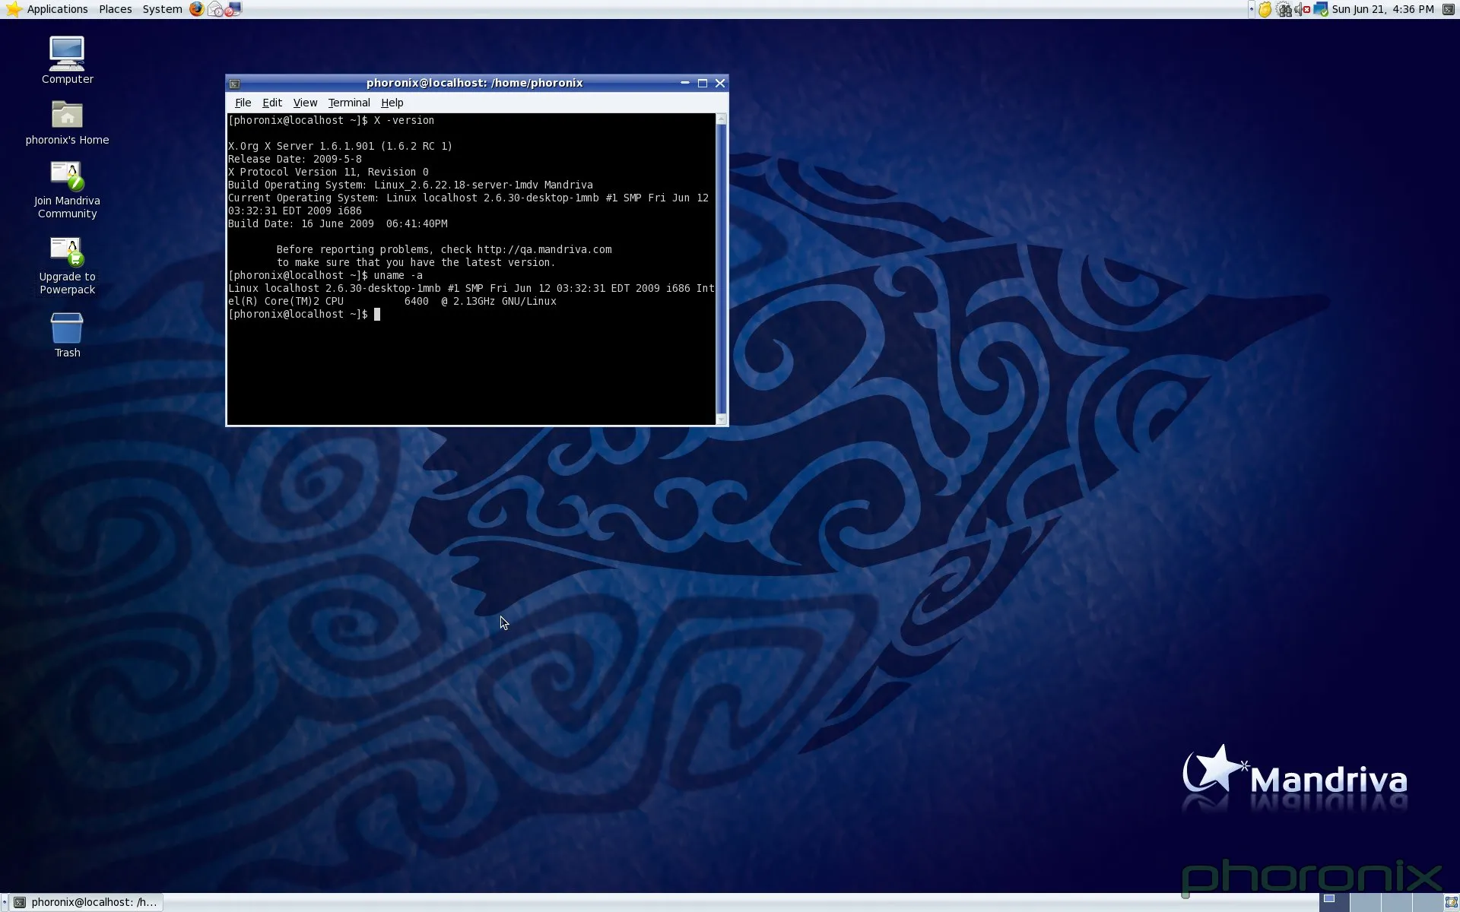
Task: Click the 'X -version' command text
Action: (x=404, y=120)
